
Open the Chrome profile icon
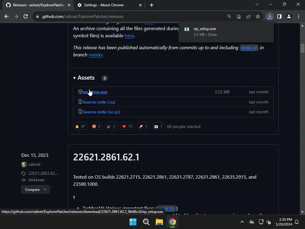click(289, 17)
